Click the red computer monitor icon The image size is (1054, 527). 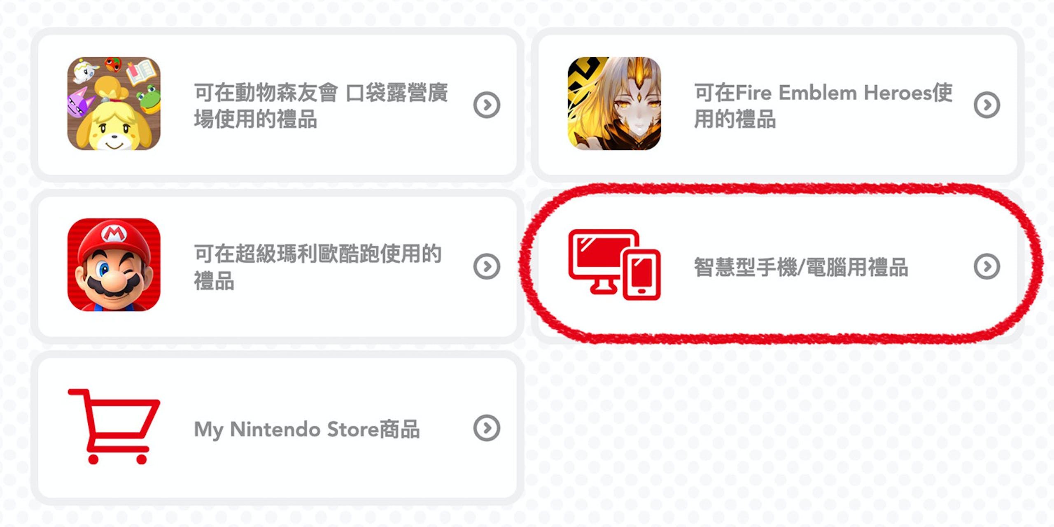click(x=602, y=260)
